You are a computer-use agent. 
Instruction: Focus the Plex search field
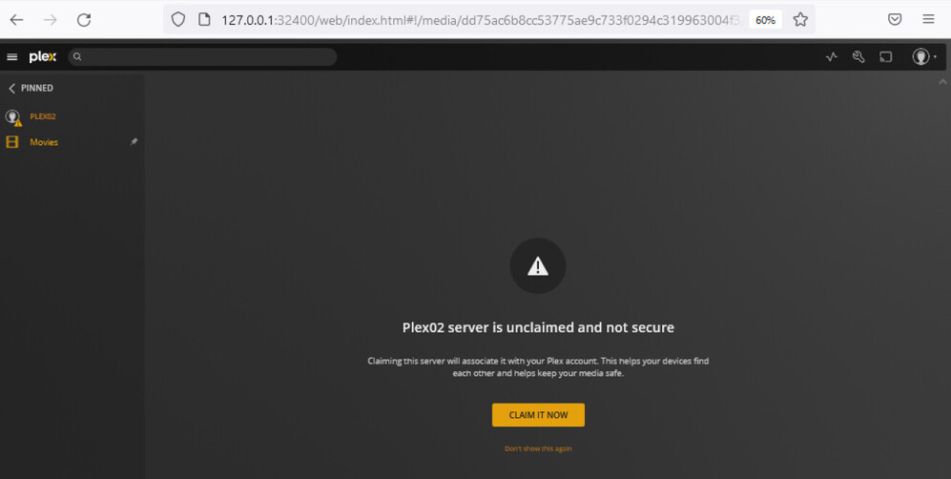tap(202, 57)
